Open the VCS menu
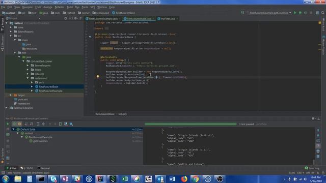 pyautogui.click(x=93, y=7)
